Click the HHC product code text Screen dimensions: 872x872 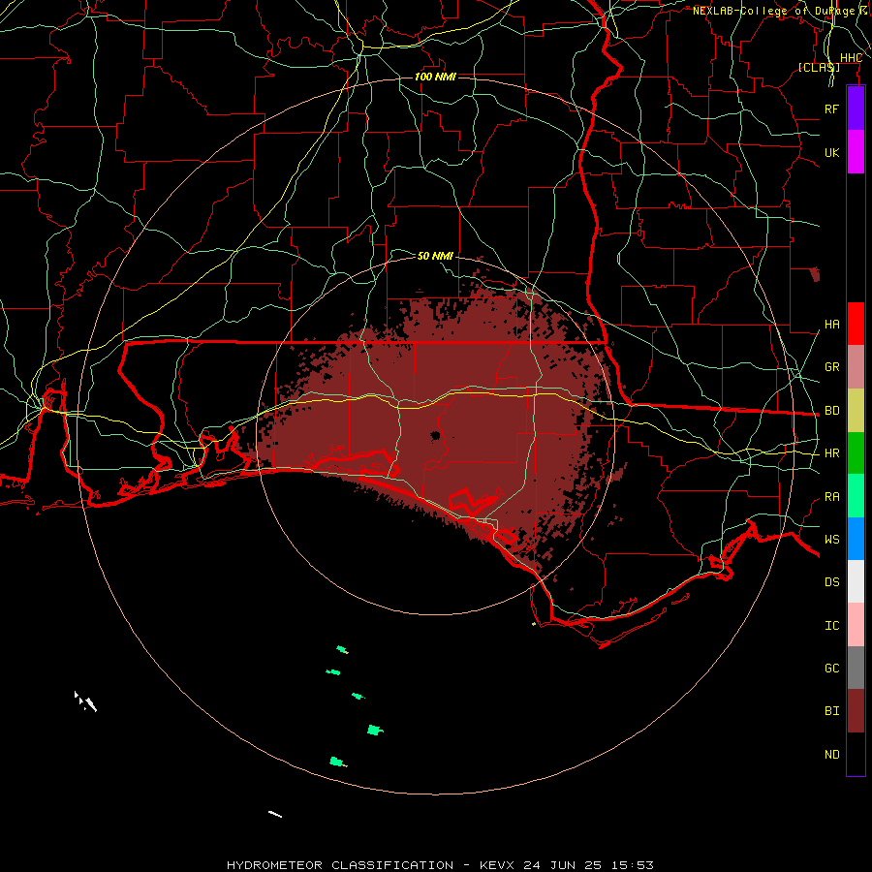(x=851, y=58)
